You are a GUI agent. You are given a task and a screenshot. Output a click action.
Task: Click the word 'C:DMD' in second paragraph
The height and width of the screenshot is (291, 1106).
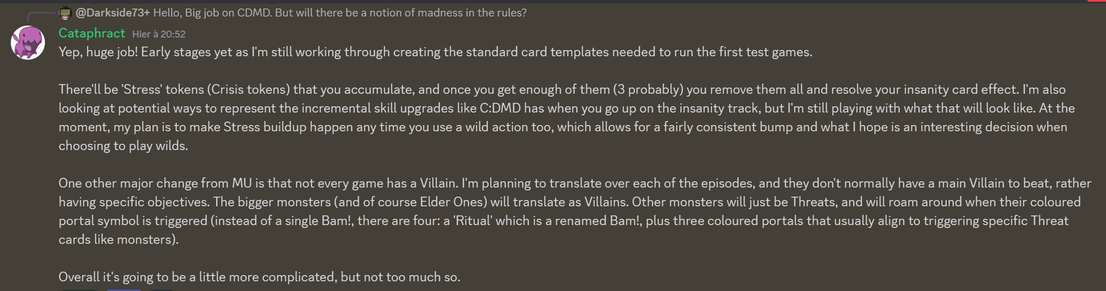pyautogui.click(x=500, y=108)
